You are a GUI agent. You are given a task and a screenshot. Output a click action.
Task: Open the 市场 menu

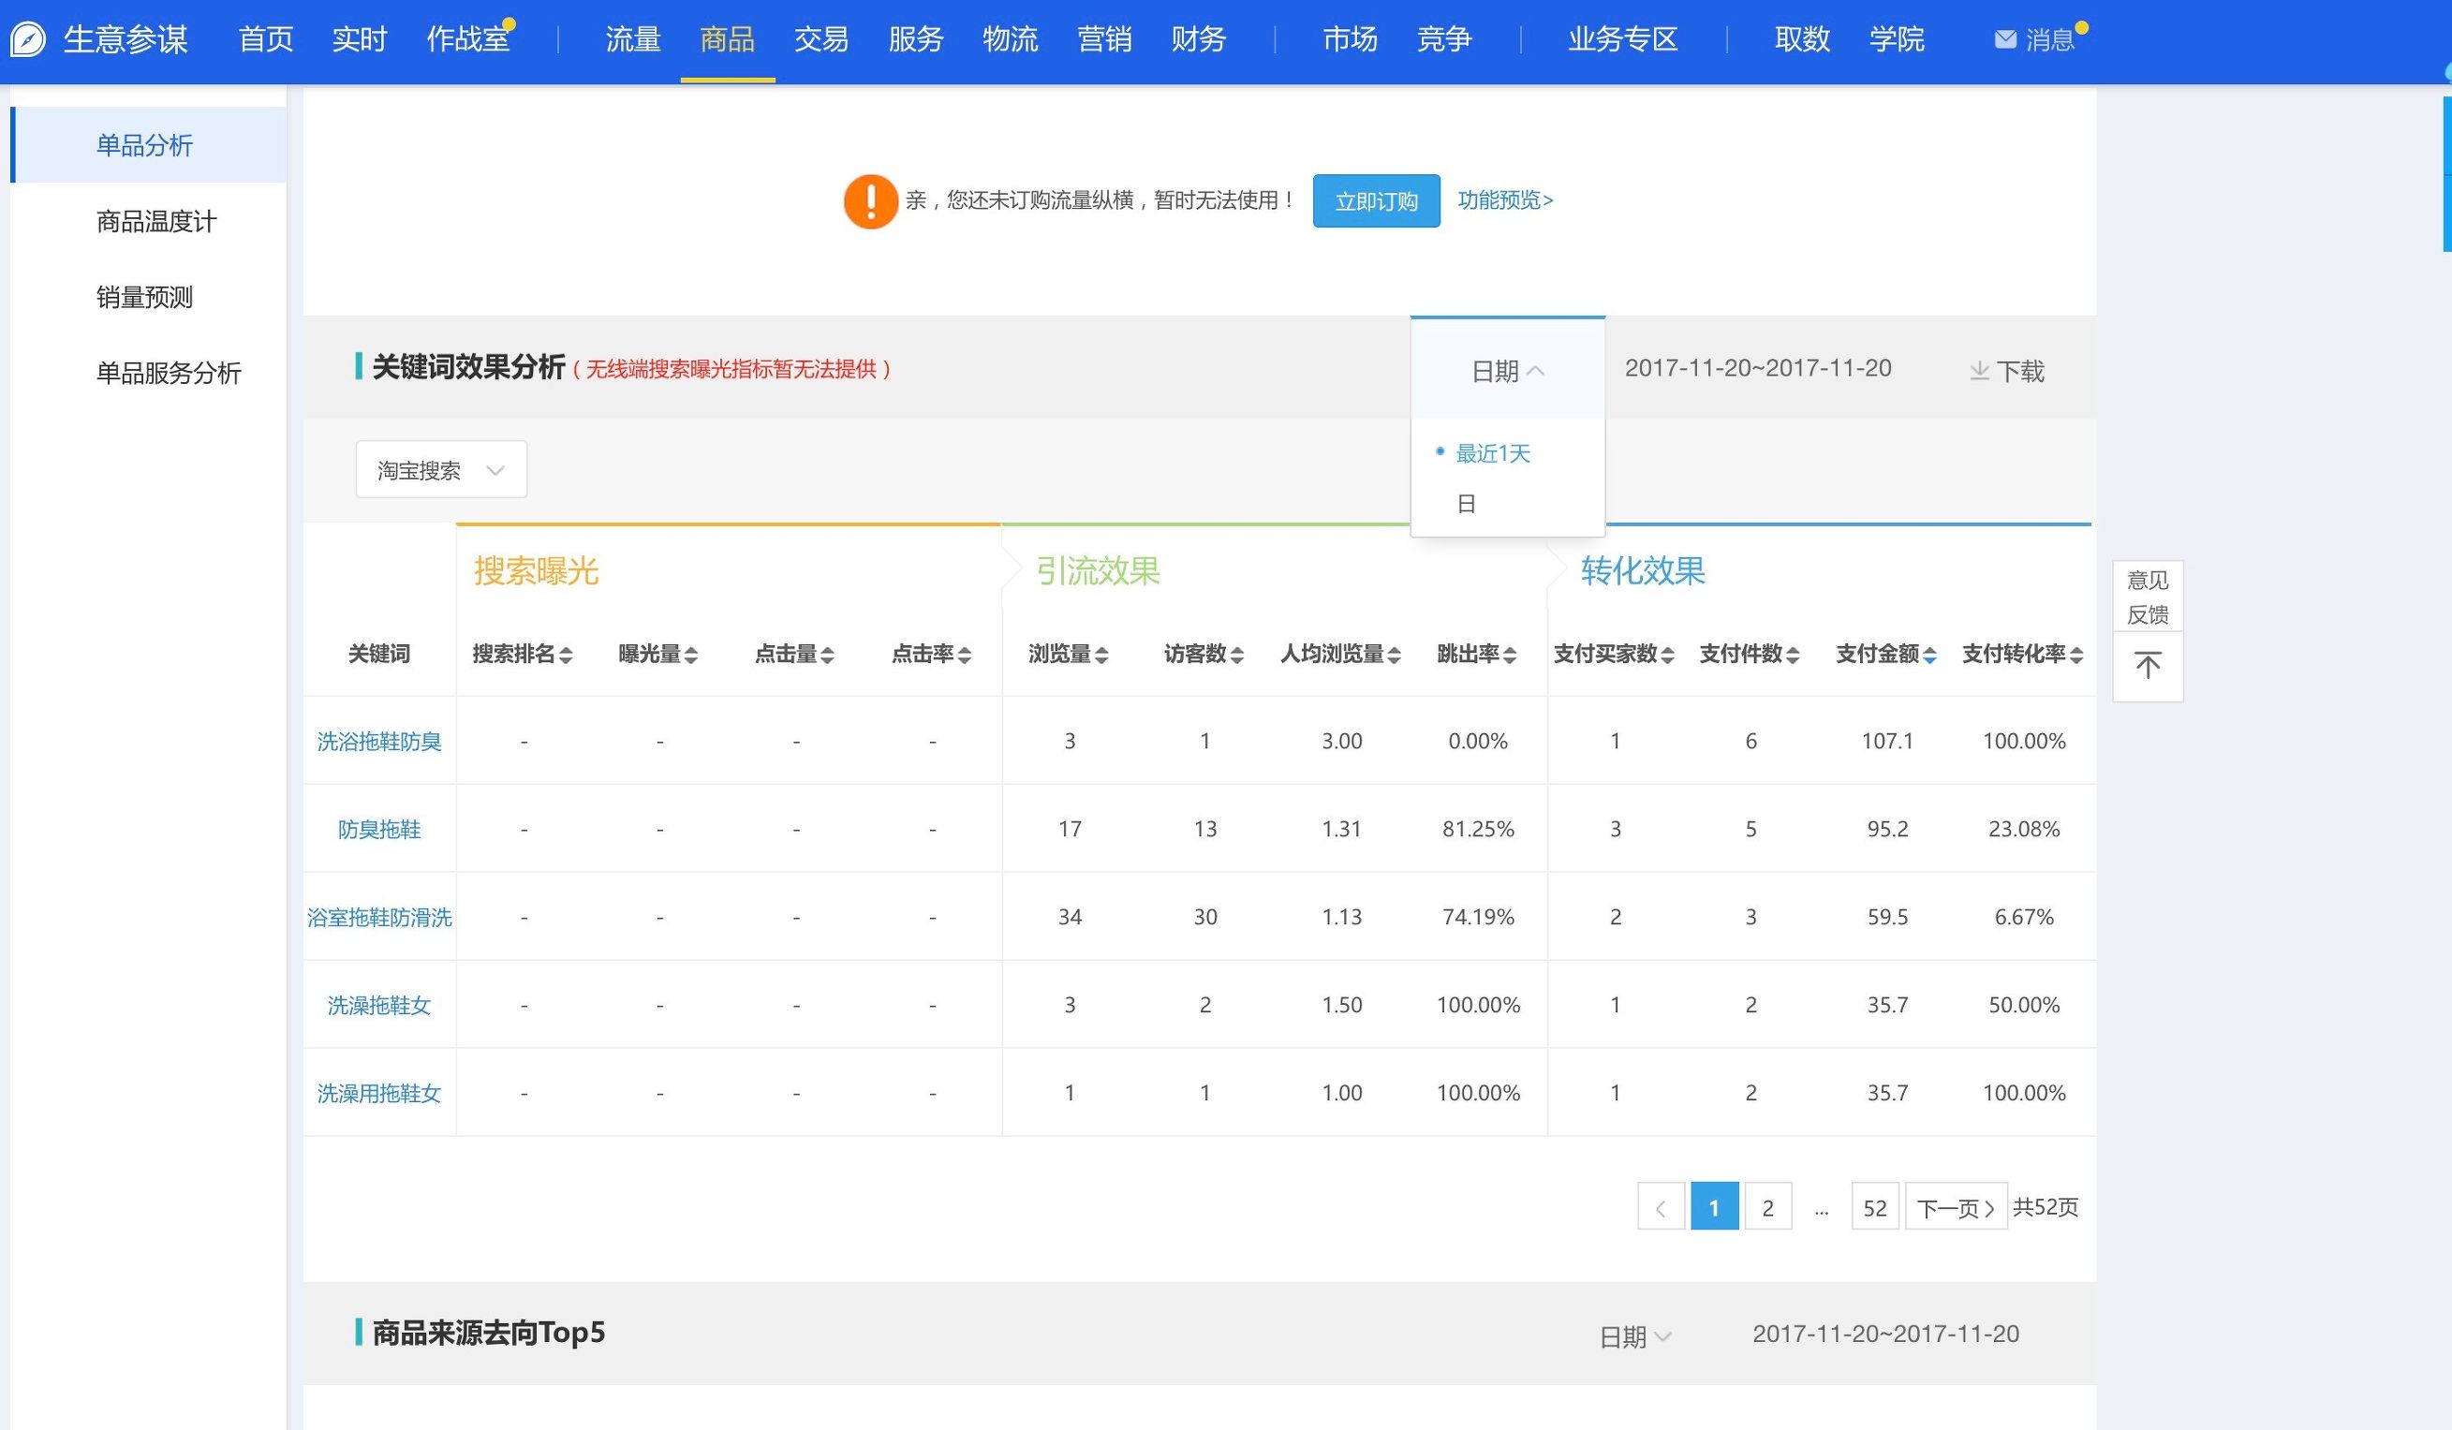[1350, 40]
